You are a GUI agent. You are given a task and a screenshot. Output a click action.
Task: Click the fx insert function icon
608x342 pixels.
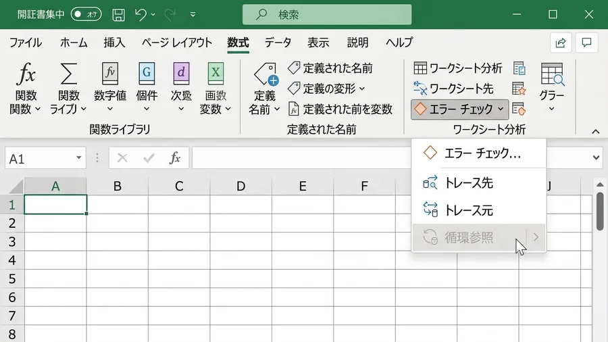26,74
